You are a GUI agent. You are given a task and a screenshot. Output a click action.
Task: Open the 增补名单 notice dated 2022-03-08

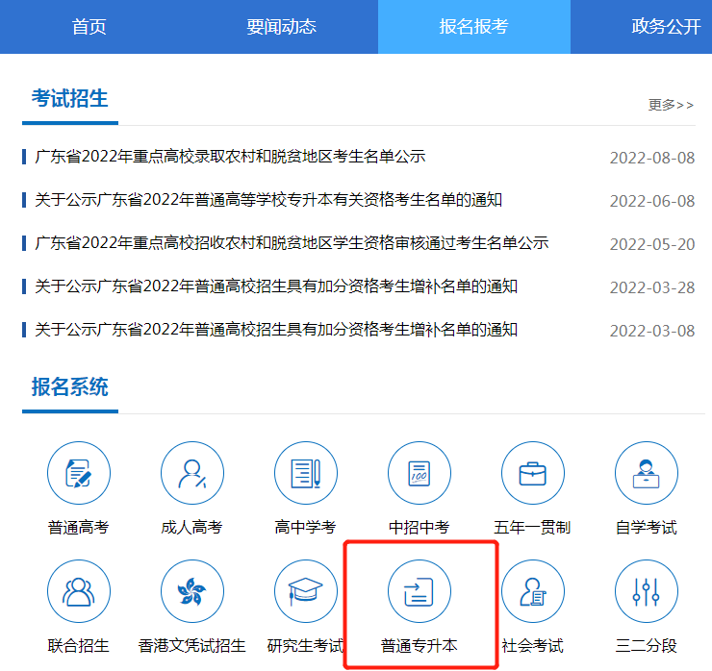pos(276,330)
